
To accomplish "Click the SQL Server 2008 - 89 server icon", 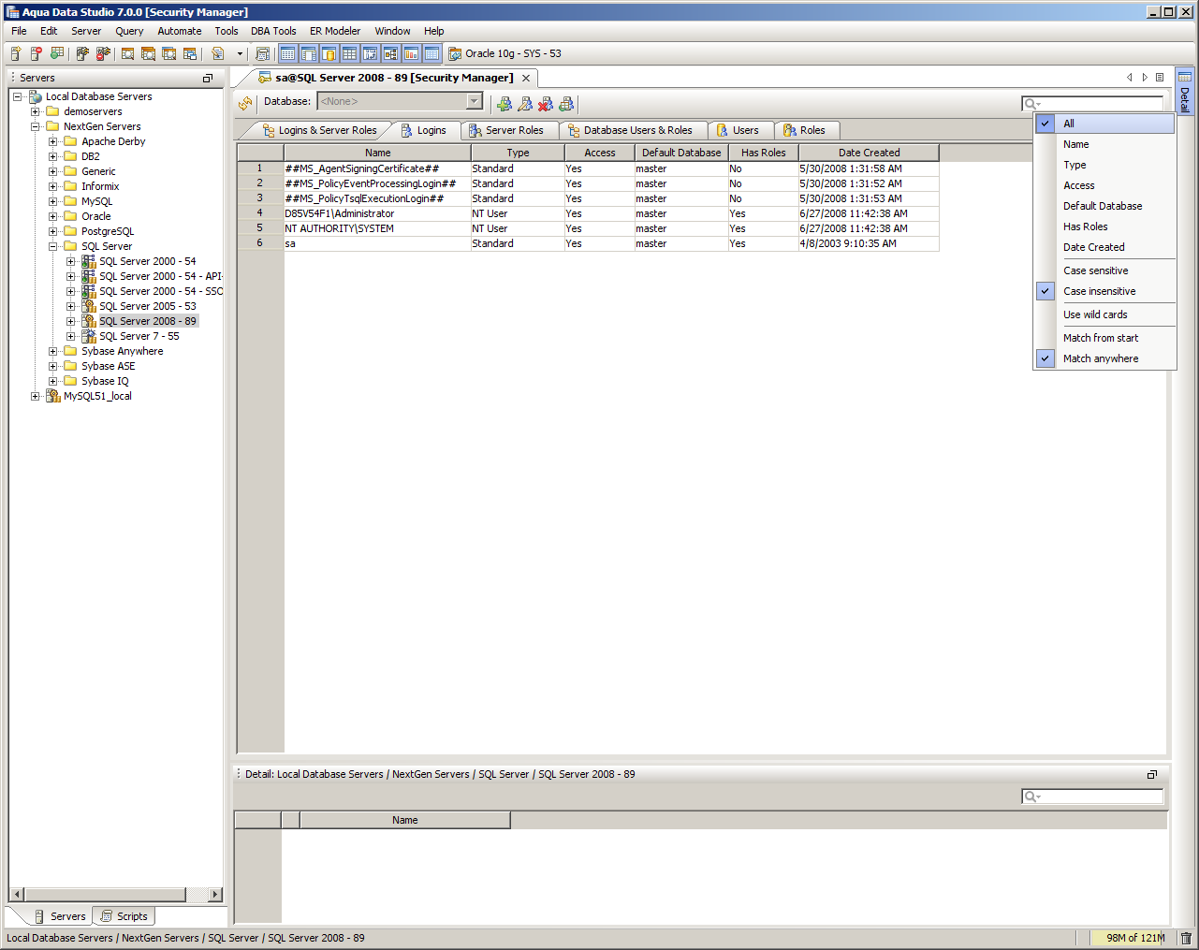I will pos(89,321).
